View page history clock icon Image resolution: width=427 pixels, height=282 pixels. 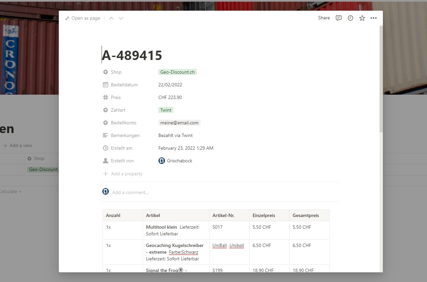coord(350,18)
